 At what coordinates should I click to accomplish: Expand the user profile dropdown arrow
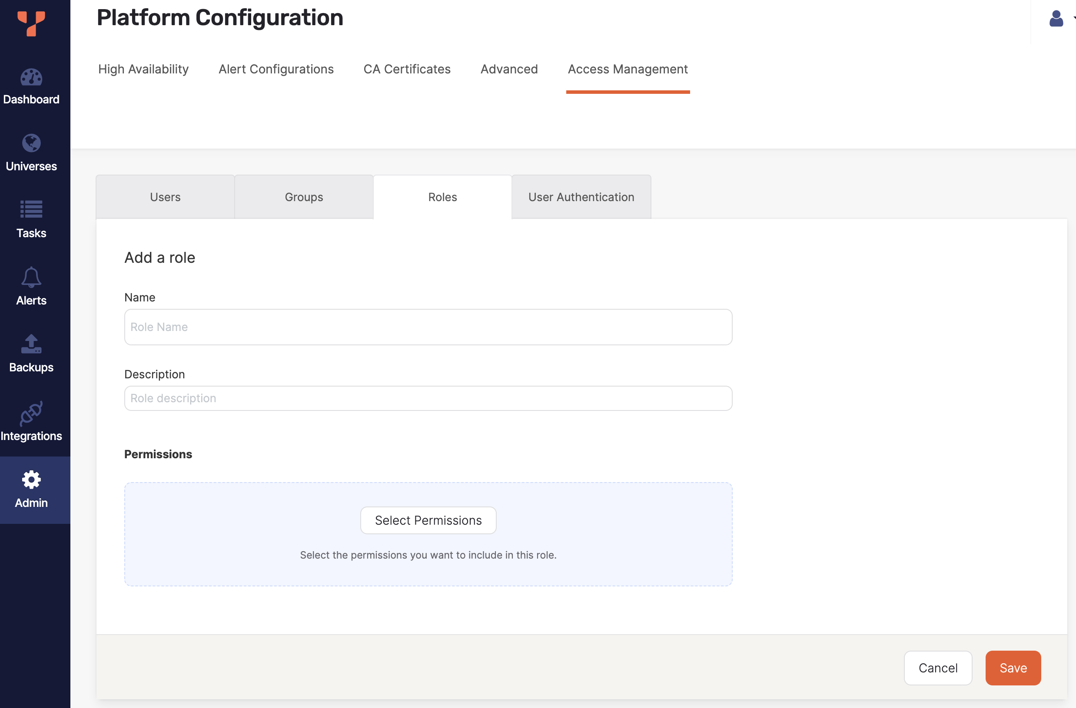tap(1073, 19)
